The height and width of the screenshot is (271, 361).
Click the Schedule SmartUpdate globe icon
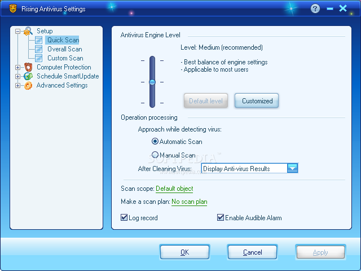tap(28, 76)
